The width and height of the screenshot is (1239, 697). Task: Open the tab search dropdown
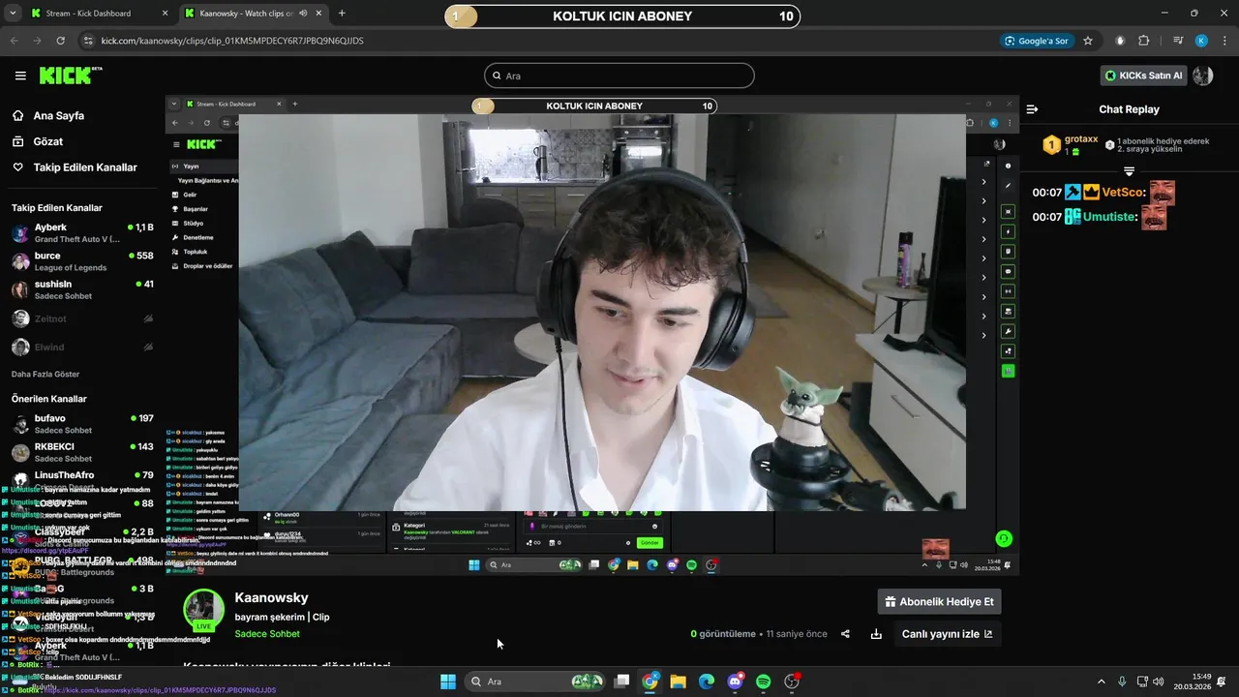pyautogui.click(x=13, y=14)
